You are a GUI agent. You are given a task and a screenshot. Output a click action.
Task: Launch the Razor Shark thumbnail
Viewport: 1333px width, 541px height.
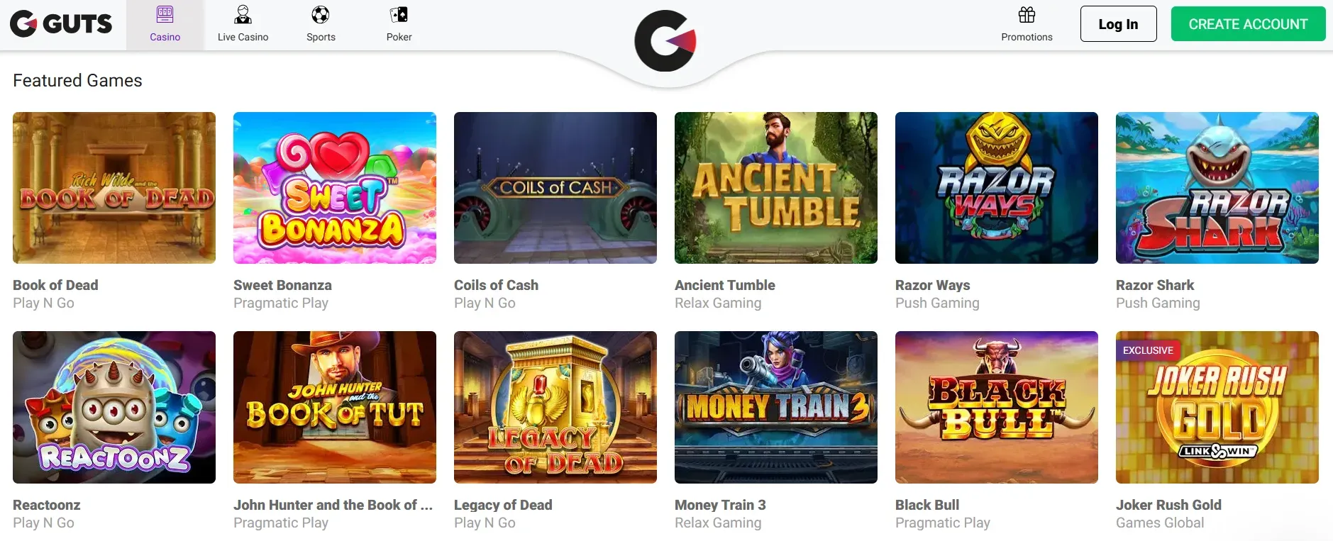[1217, 188]
